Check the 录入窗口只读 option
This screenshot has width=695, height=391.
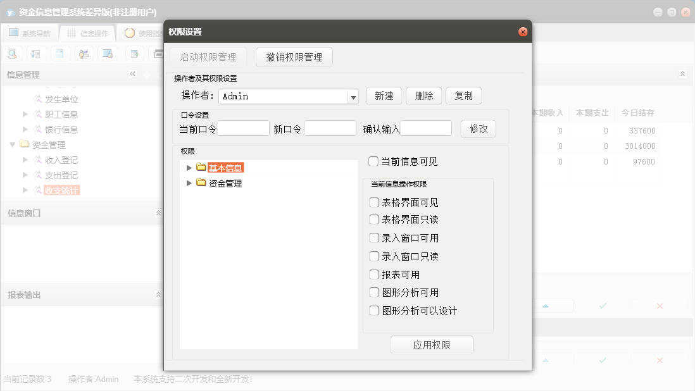(x=374, y=256)
